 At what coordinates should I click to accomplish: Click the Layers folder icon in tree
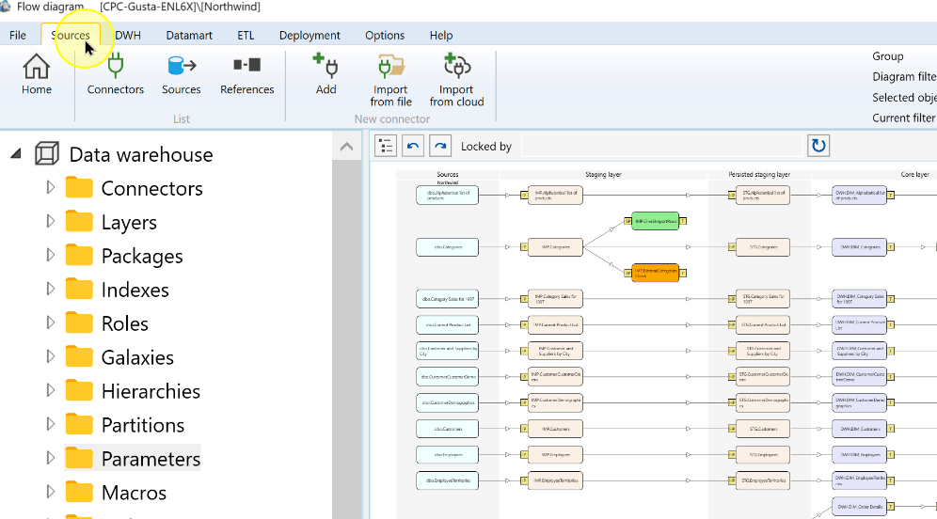pyautogui.click(x=79, y=222)
